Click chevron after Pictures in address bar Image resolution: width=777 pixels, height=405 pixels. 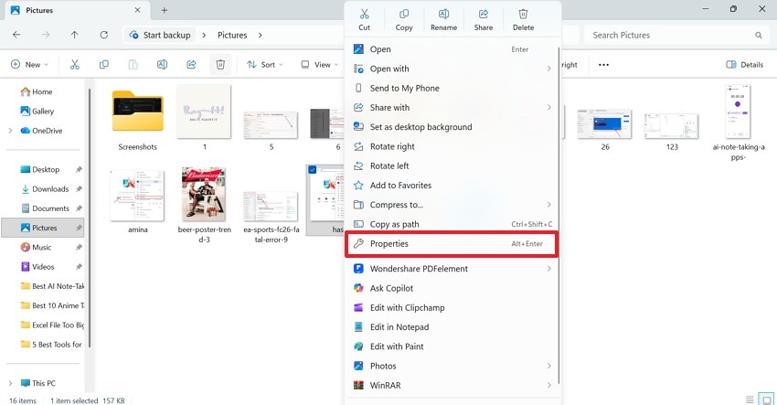tap(261, 35)
